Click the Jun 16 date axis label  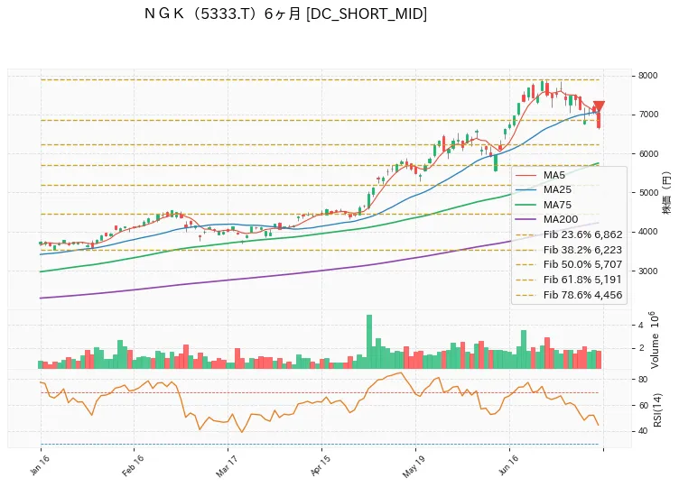tap(508, 466)
